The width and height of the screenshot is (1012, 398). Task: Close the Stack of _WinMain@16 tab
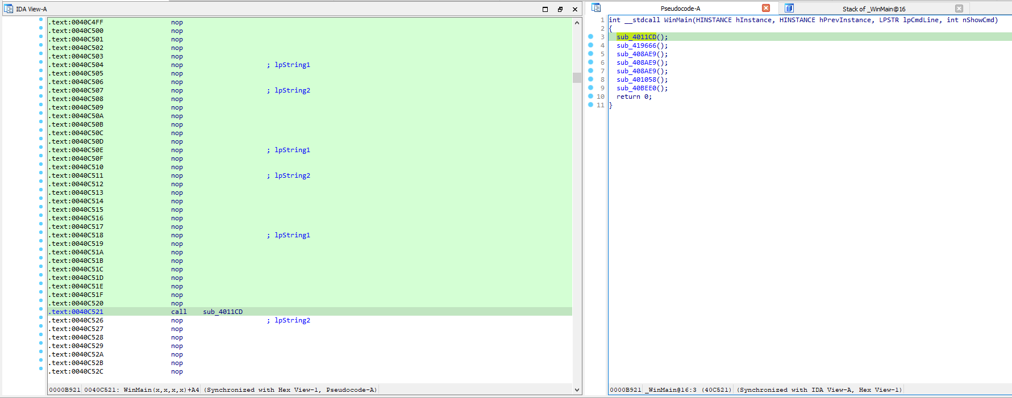pos(959,9)
